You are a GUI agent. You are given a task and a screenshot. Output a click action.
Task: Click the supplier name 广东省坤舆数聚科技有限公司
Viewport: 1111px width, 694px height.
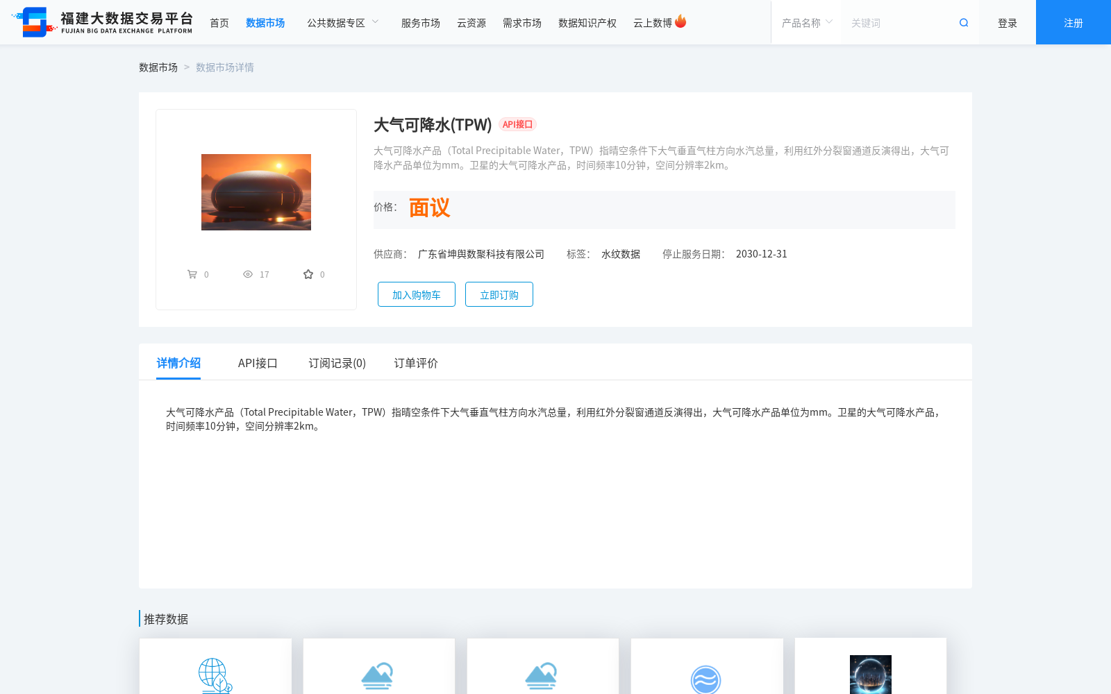click(x=481, y=254)
